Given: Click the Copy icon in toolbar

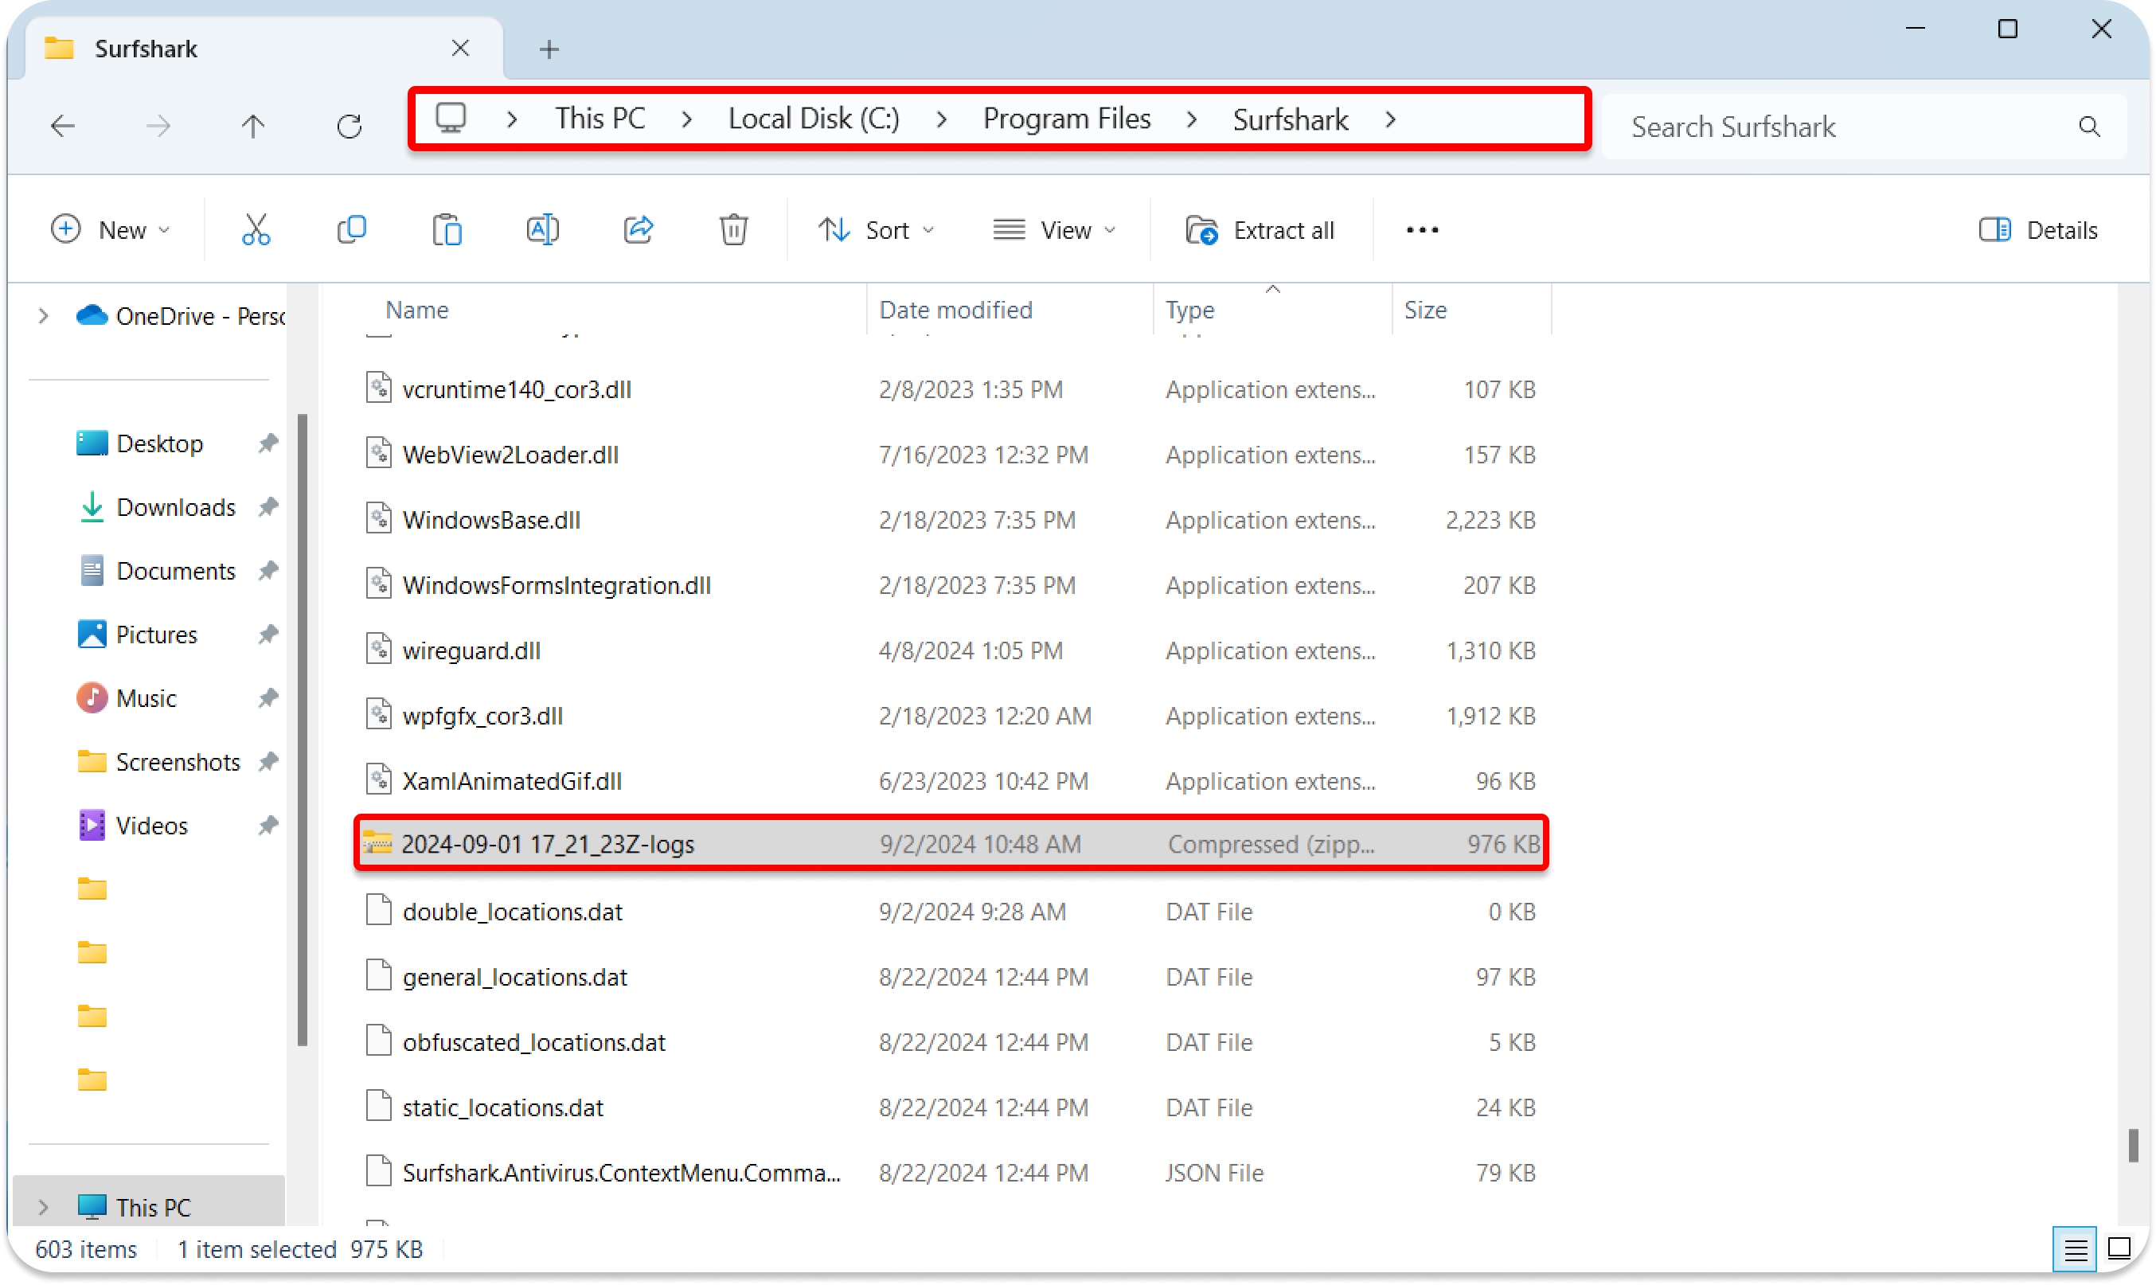Looking at the screenshot, I should [352, 230].
